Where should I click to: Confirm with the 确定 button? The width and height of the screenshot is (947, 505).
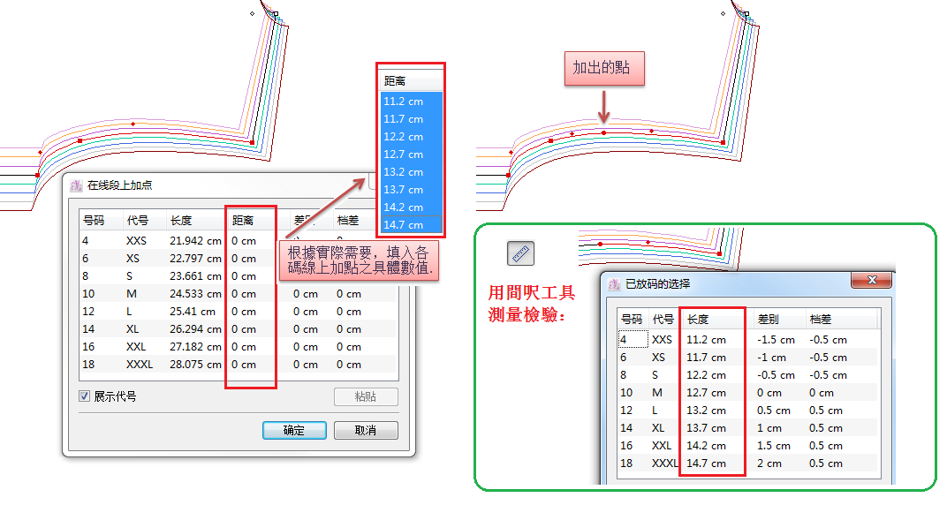294,430
